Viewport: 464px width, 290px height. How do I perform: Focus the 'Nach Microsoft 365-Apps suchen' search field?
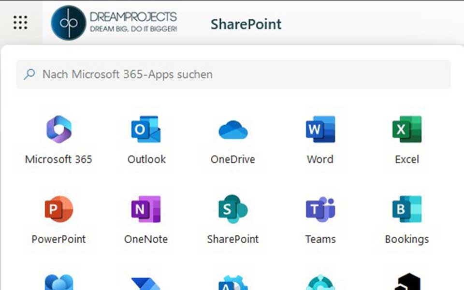pos(233,74)
